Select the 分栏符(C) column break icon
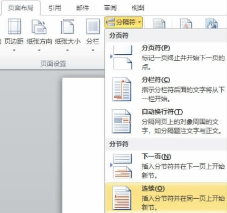Screen dimensions: 227x213 122,89
